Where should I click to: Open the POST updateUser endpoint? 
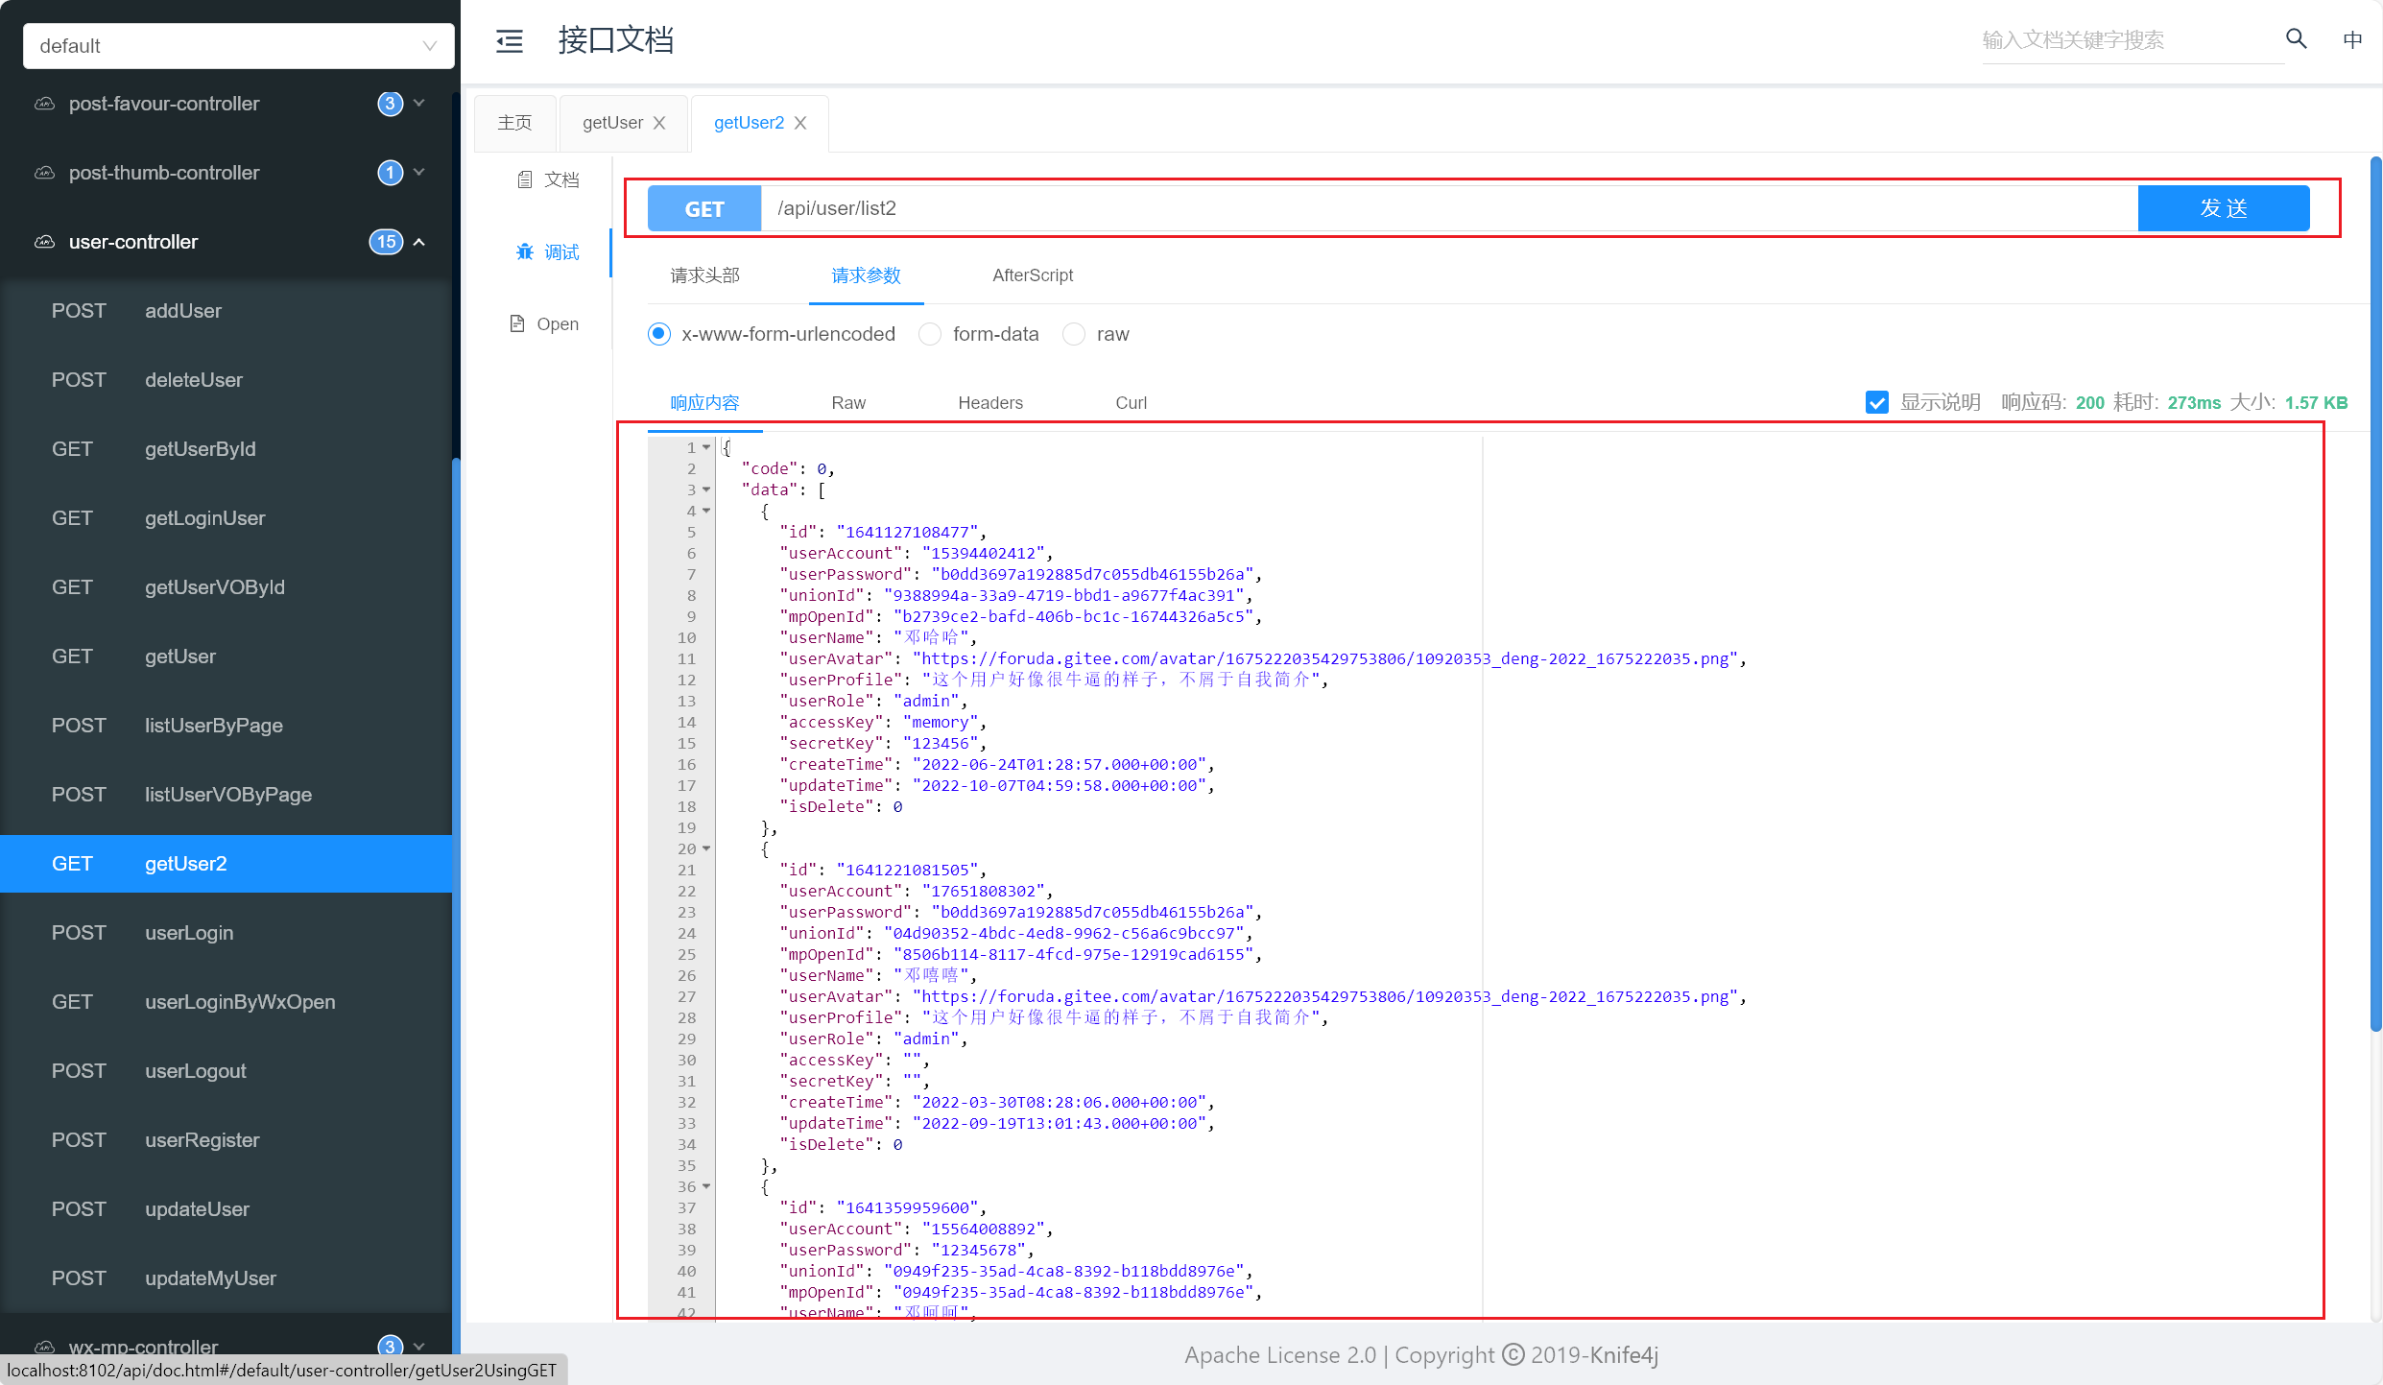click(226, 1209)
